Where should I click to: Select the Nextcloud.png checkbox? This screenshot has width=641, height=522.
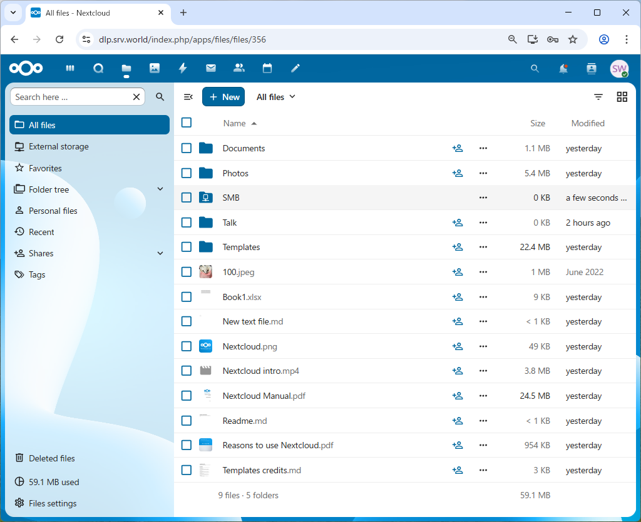[x=187, y=346]
